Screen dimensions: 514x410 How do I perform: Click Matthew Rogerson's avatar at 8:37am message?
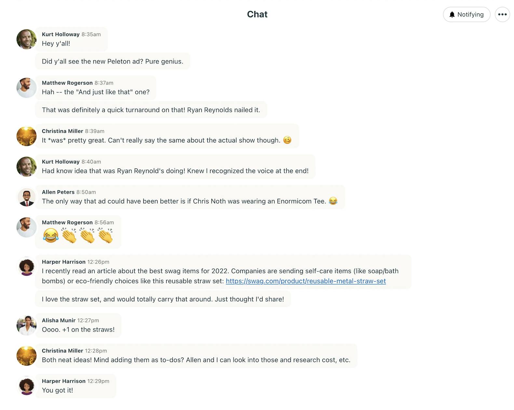tap(26, 88)
